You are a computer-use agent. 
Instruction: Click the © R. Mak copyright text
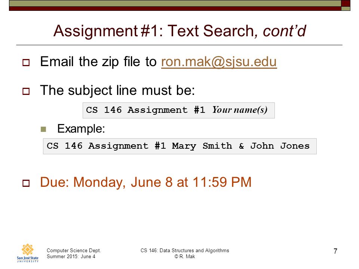coord(185,256)
